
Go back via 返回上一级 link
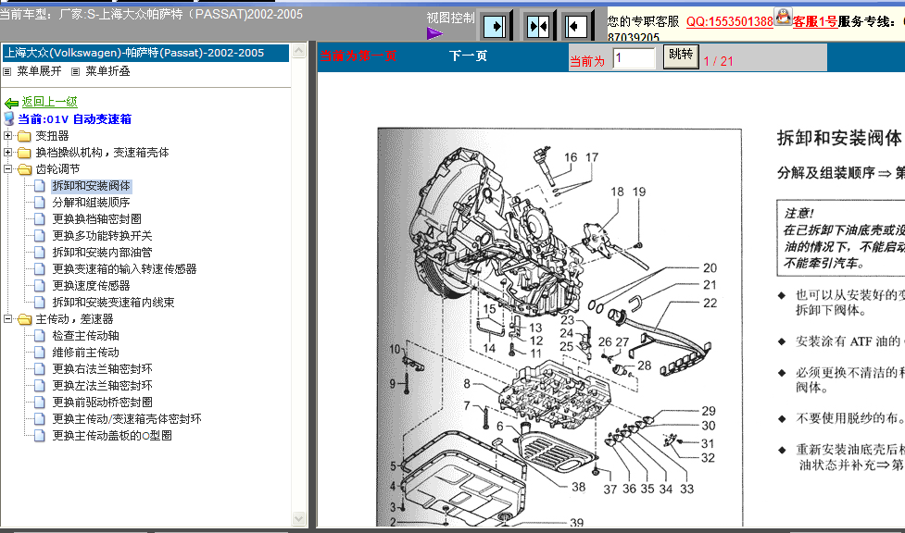(50, 102)
